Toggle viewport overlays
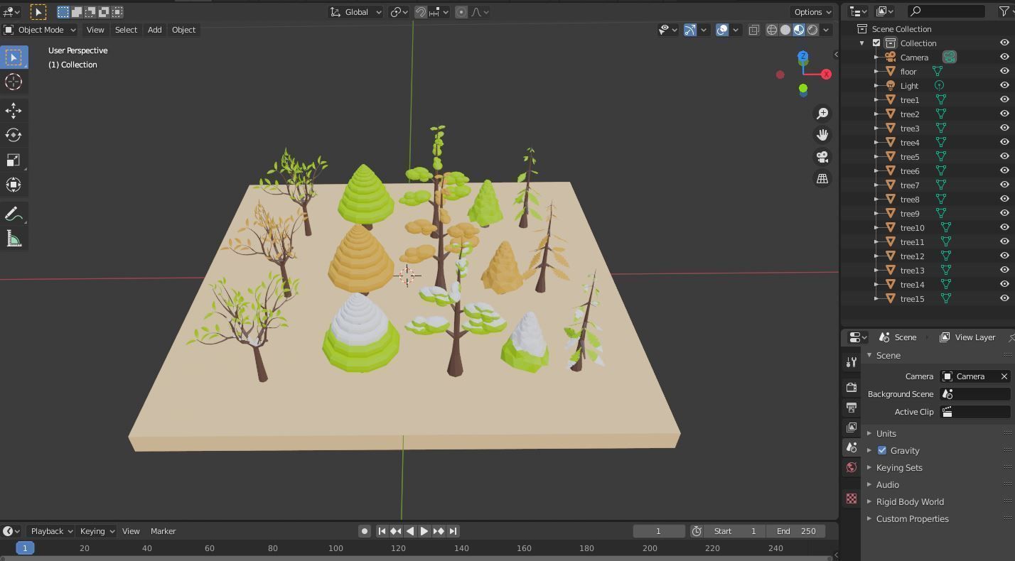 tap(722, 30)
